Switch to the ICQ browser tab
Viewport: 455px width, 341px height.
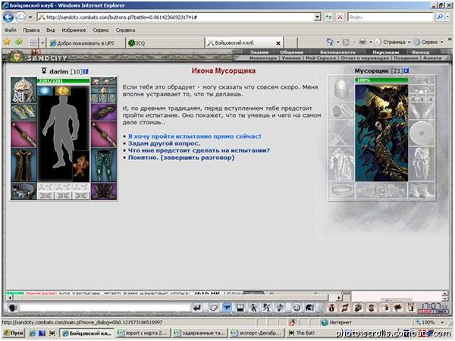point(165,43)
